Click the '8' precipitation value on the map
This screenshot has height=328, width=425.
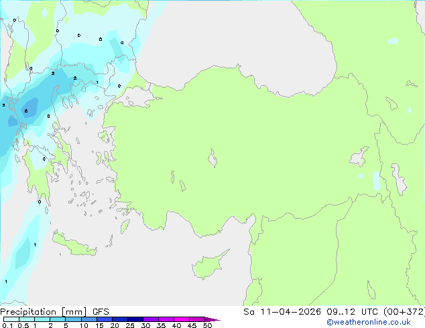tap(26, 110)
